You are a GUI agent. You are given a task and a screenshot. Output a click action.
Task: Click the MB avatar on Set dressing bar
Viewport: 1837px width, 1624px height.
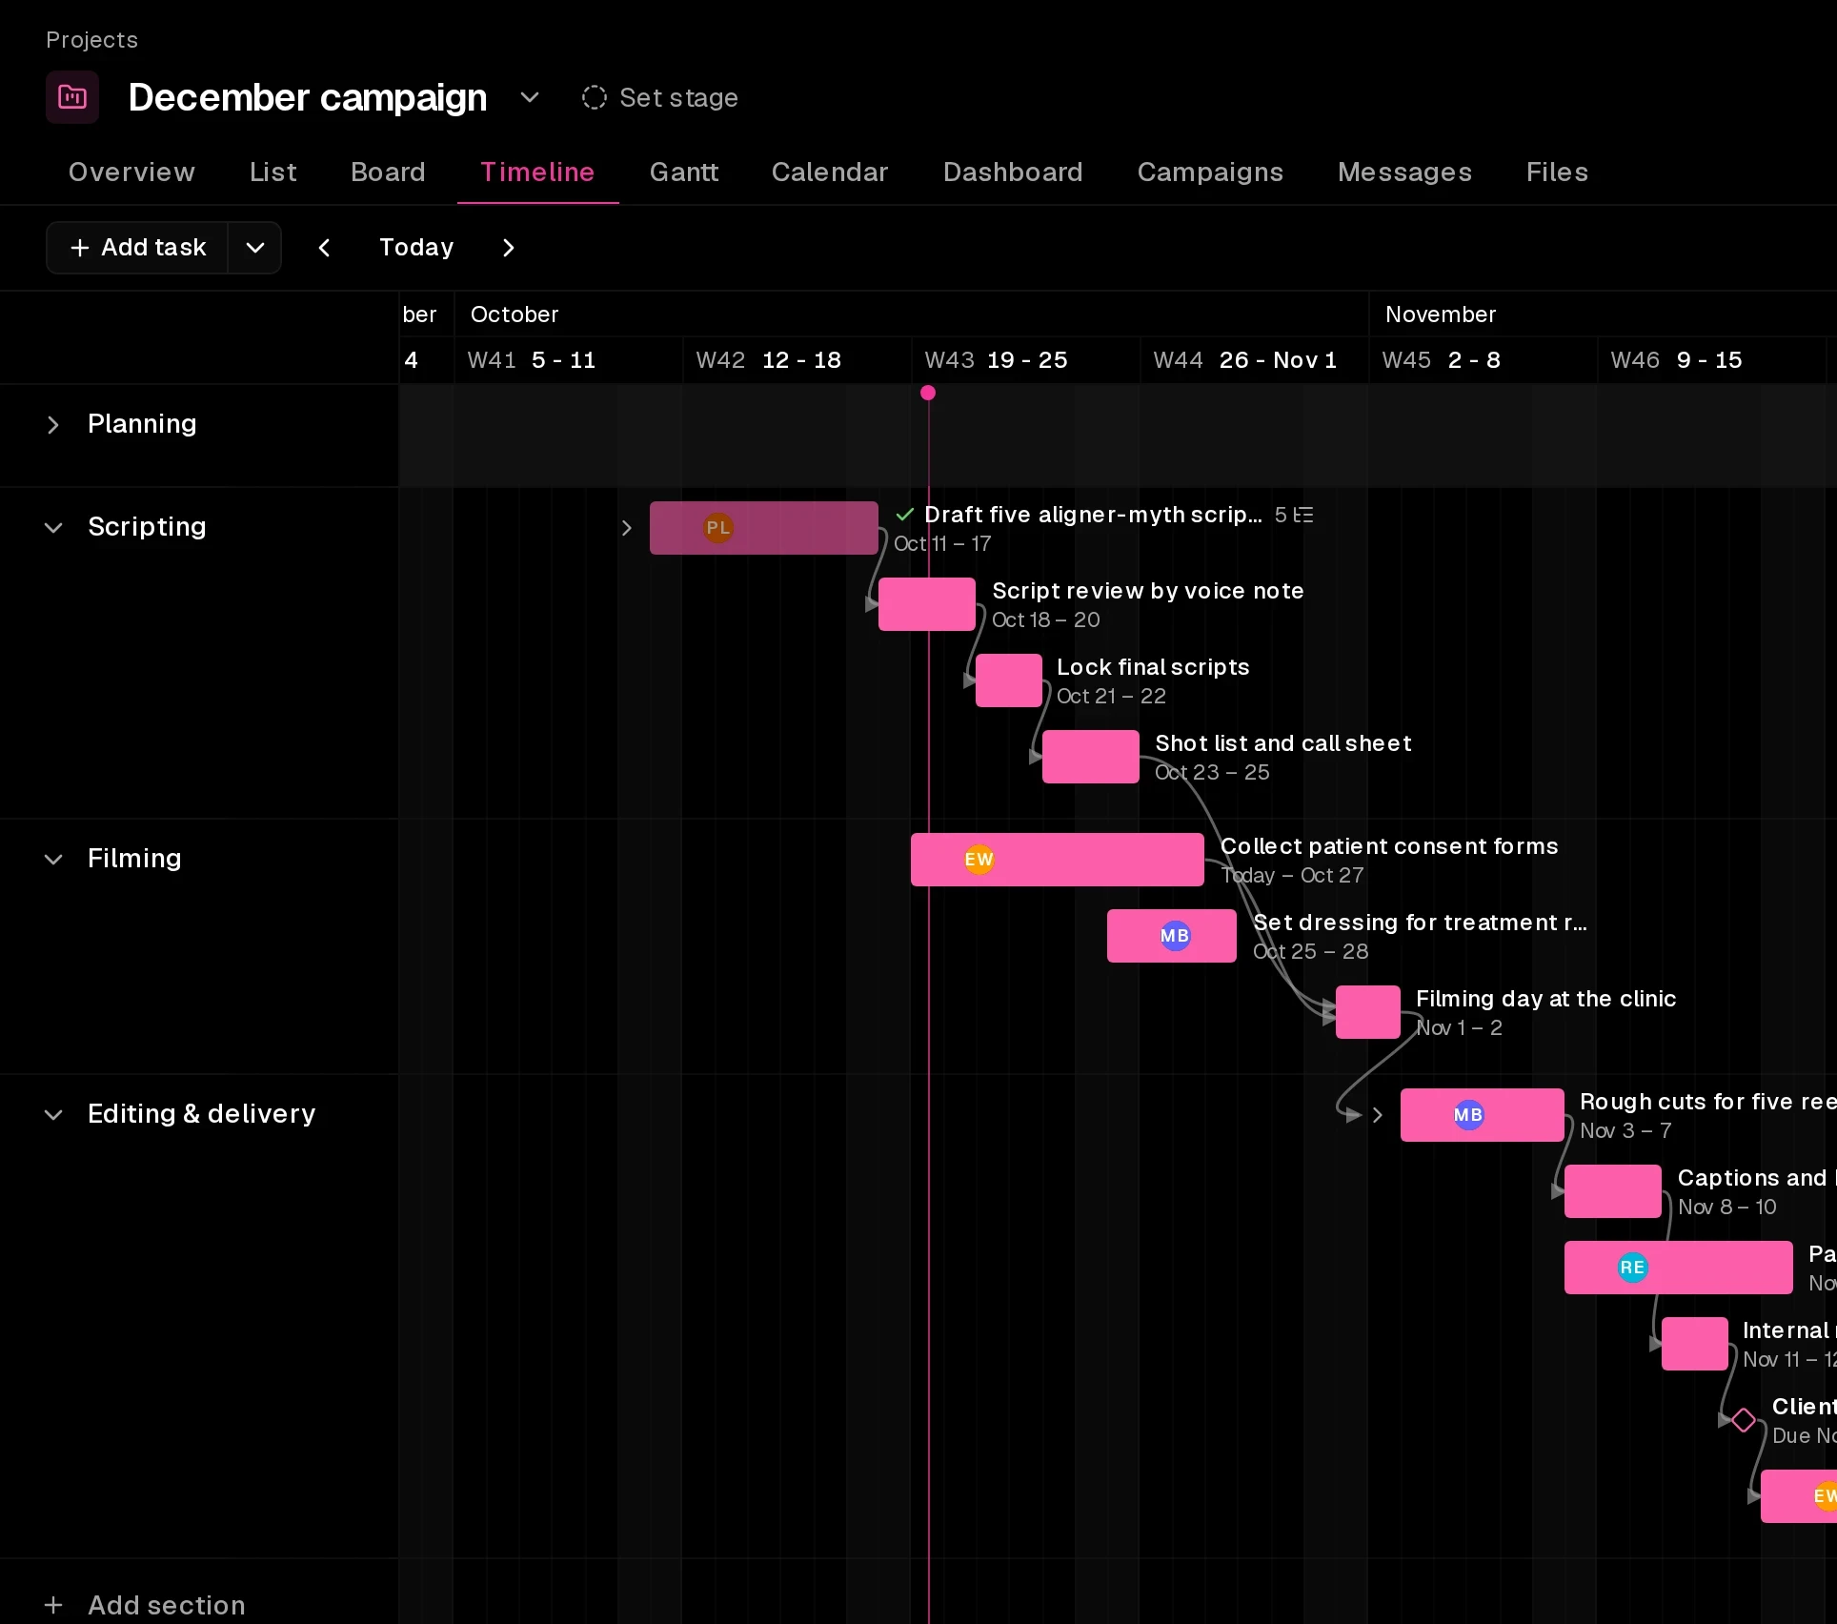click(1175, 936)
